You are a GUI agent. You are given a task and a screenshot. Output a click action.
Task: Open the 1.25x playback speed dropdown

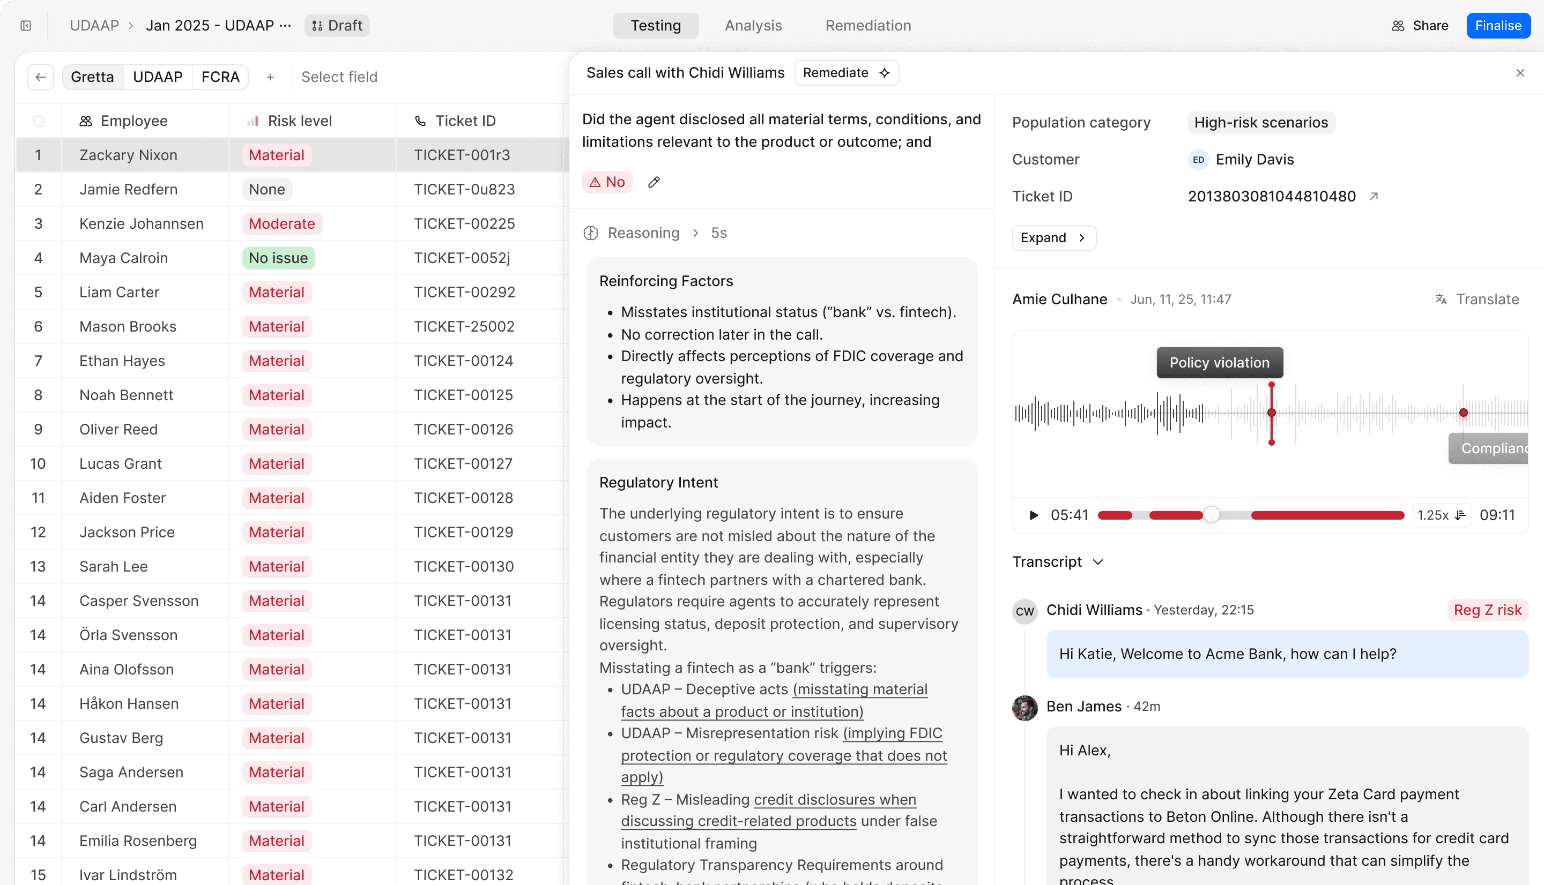click(x=1441, y=515)
